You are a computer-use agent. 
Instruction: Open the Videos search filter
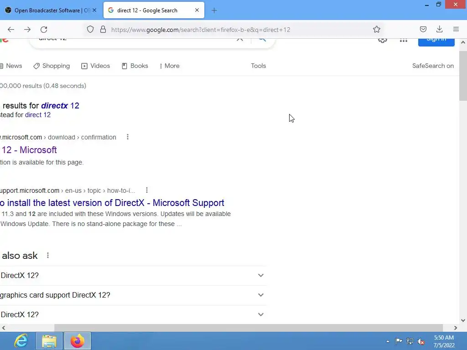click(96, 66)
